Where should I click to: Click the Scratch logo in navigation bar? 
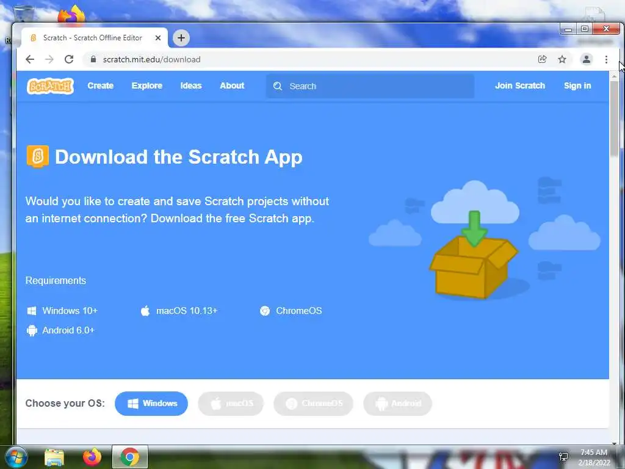[50, 85]
